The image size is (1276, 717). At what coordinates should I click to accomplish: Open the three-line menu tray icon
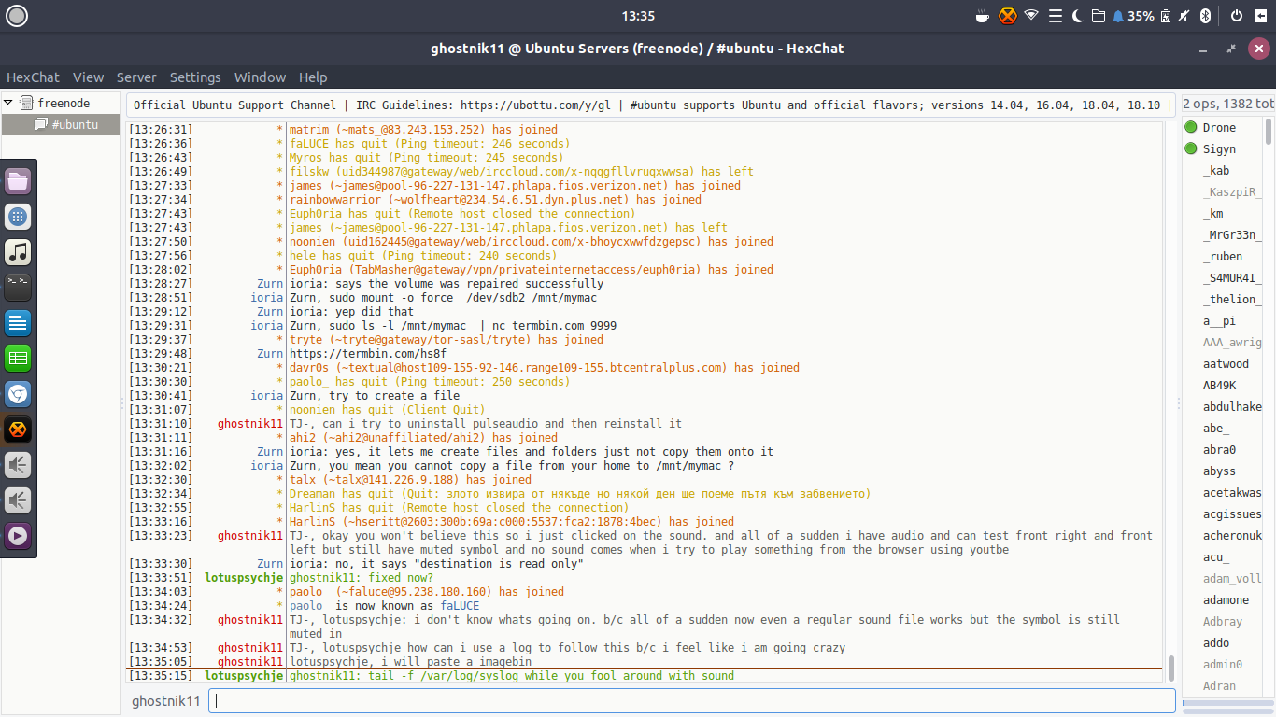[x=1056, y=15]
